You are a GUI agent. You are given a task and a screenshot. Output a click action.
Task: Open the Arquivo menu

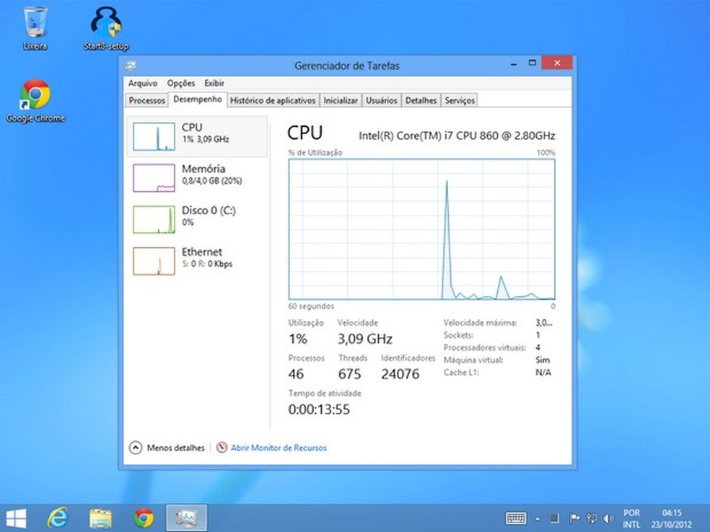(x=143, y=83)
